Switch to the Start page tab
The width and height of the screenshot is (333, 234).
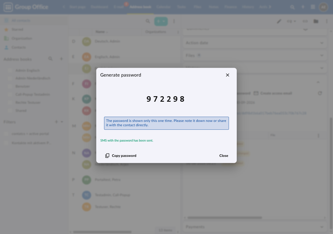[x=77, y=7]
